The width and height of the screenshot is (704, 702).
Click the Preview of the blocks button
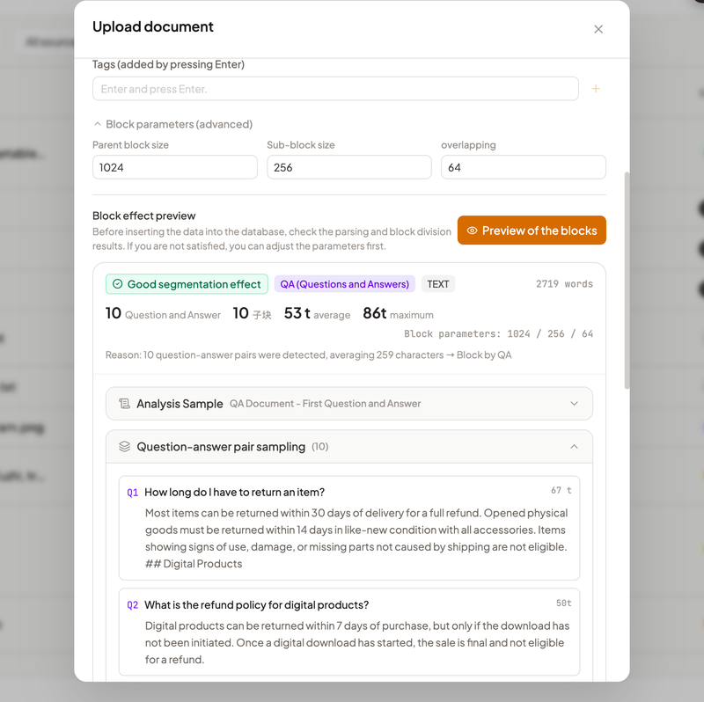532,230
